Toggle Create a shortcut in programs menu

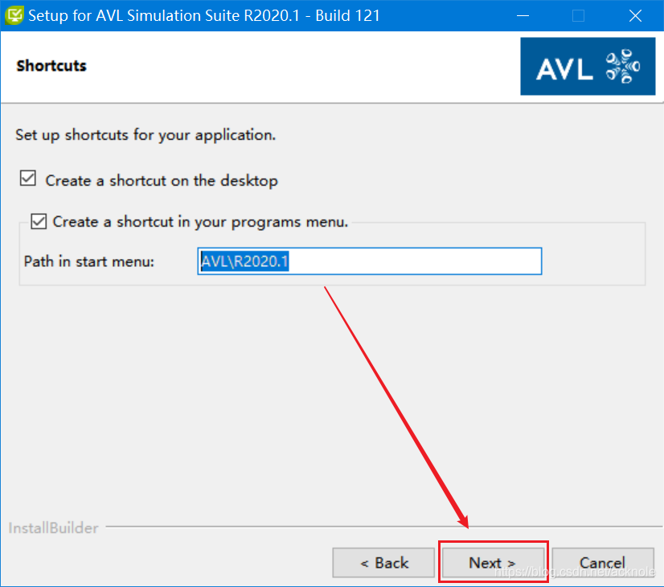click(39, 221)
